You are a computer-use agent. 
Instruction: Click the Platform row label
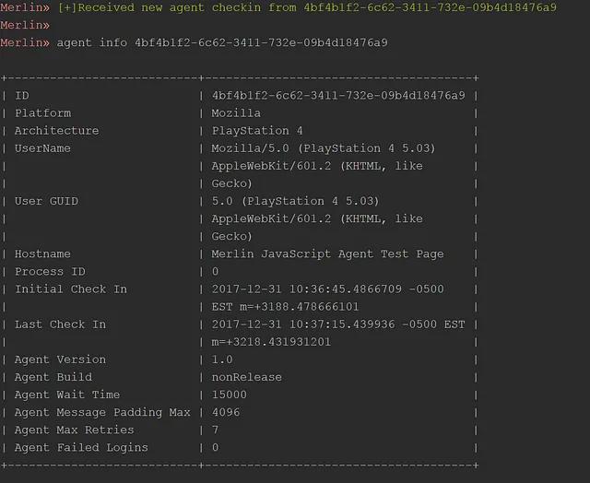[x=42, y=113]
